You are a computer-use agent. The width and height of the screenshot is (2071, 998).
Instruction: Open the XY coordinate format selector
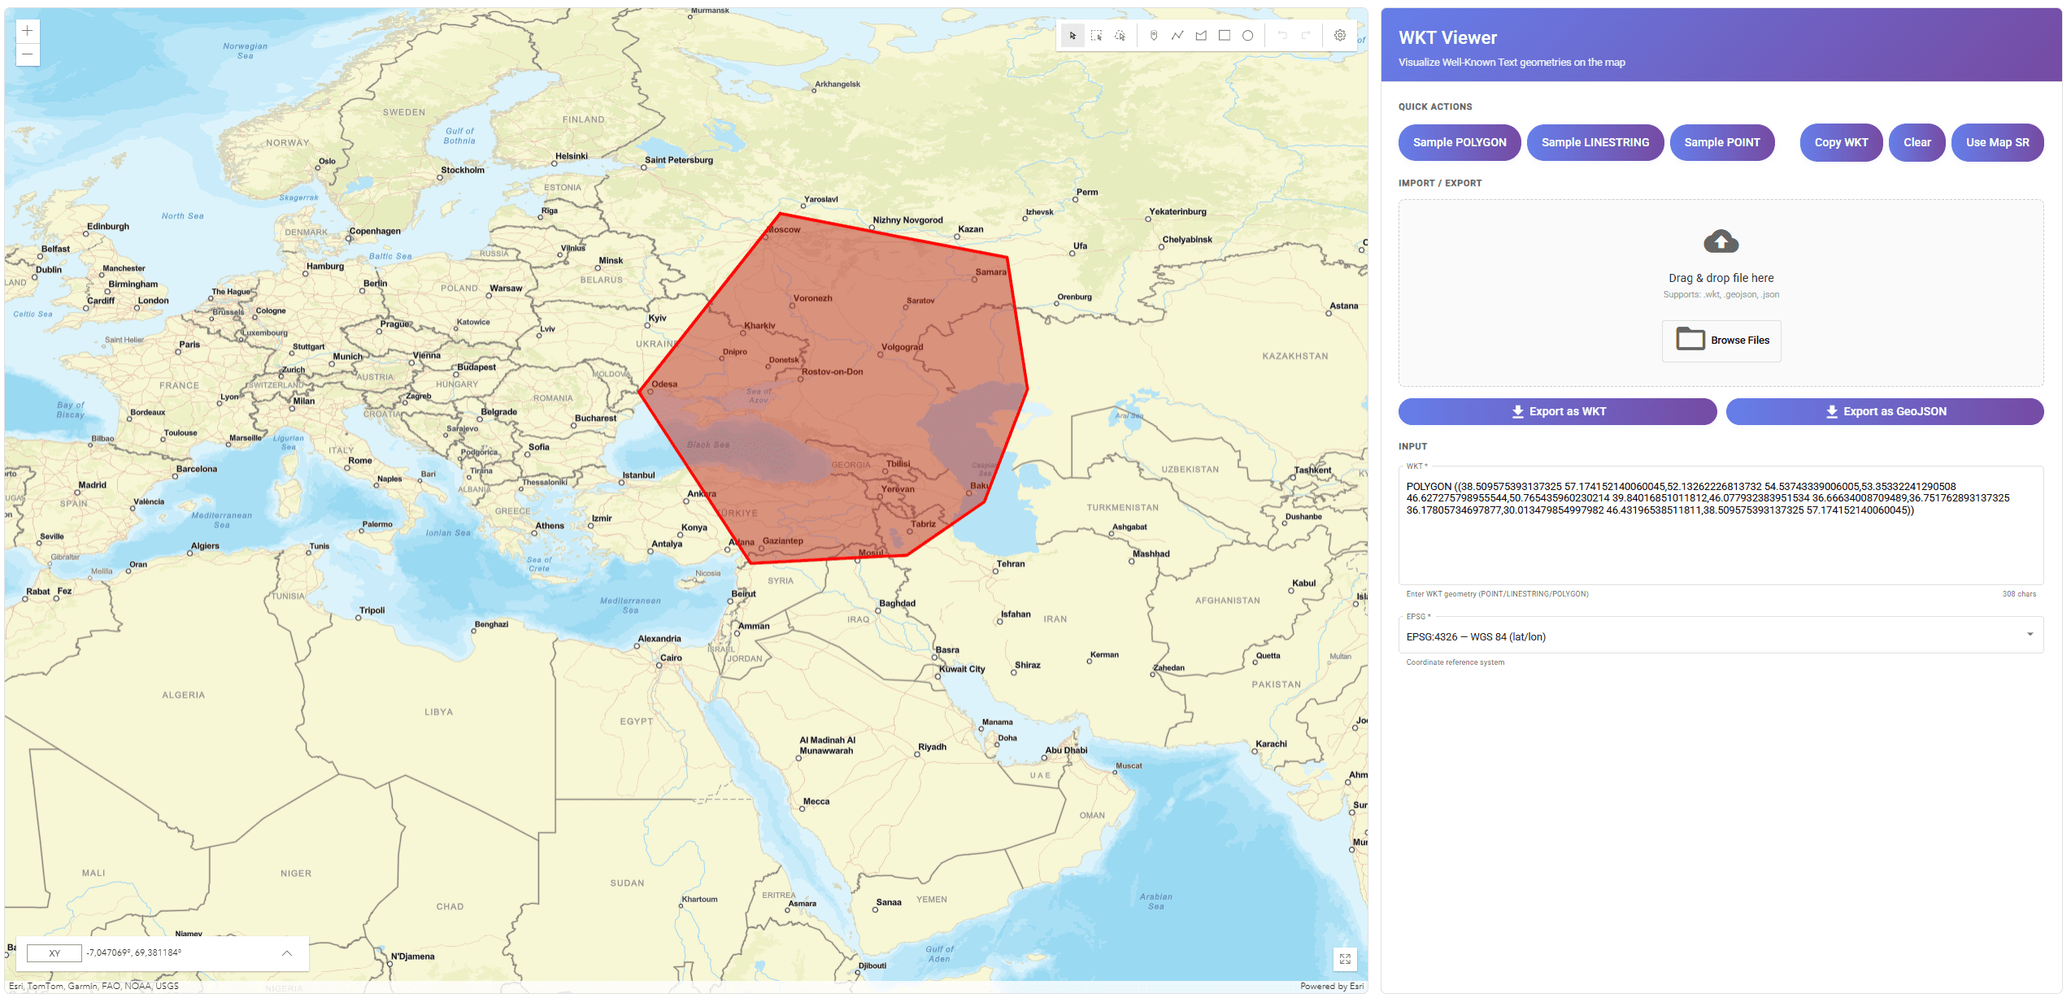tap(54, 953)
